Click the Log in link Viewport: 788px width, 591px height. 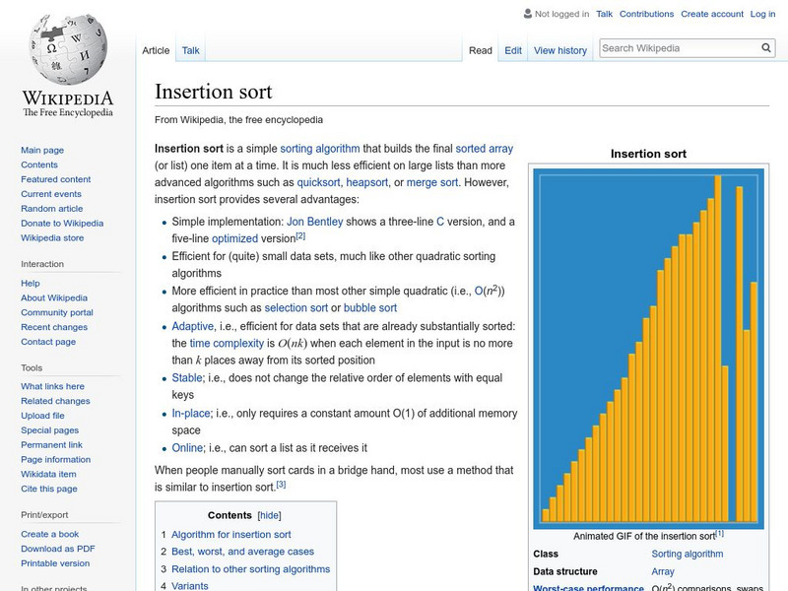[x=760, y=14]
